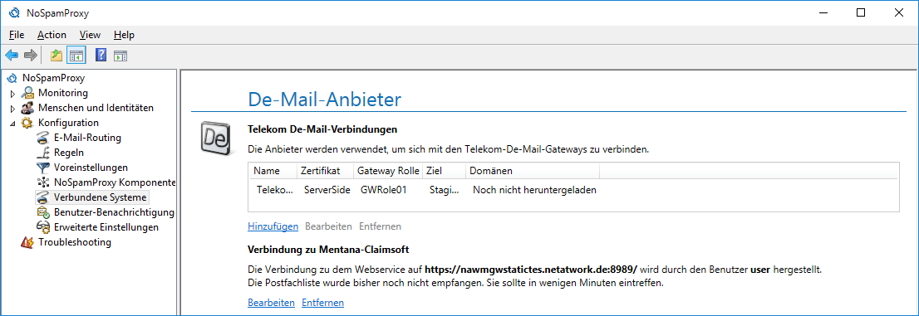Click the Regeln node icon

click(x=42, y=153)
